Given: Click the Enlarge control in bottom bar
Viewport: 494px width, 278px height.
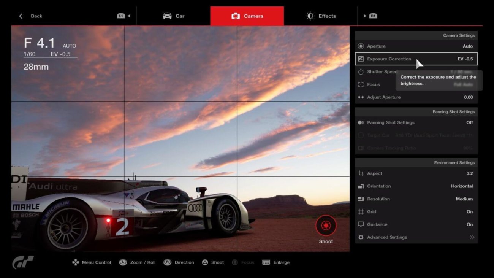Looking at the screenshot, I should click(x=275, y=262).
